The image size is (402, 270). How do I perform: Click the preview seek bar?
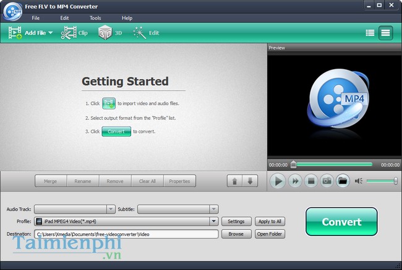[x=334, y=164]
